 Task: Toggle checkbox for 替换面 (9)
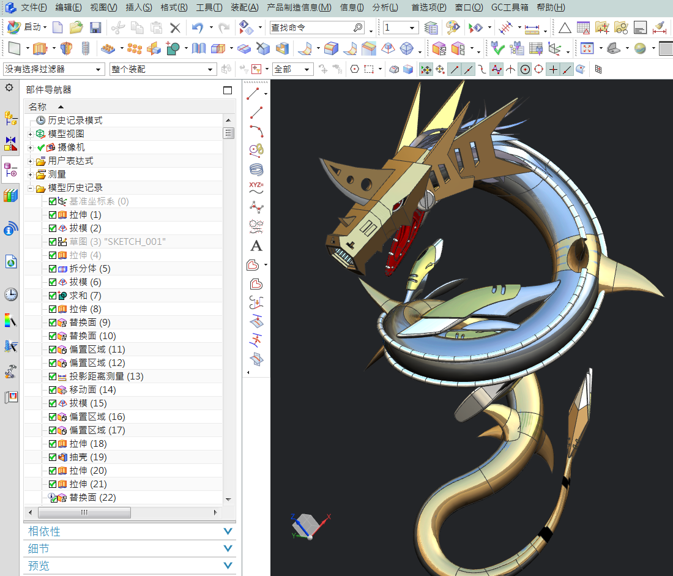(x=53, y=323)
